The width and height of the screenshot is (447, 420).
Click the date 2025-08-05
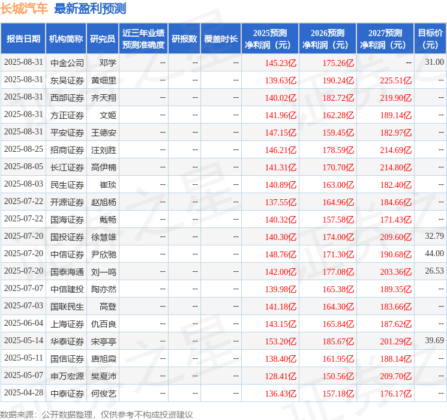tap(23, 166)
